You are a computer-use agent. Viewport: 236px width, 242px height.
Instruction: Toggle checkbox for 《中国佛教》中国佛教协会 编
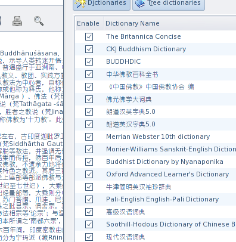click(x=89, y=86)
